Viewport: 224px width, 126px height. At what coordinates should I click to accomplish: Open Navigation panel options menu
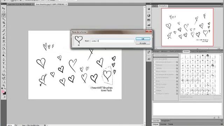click(x=222, y=6)
